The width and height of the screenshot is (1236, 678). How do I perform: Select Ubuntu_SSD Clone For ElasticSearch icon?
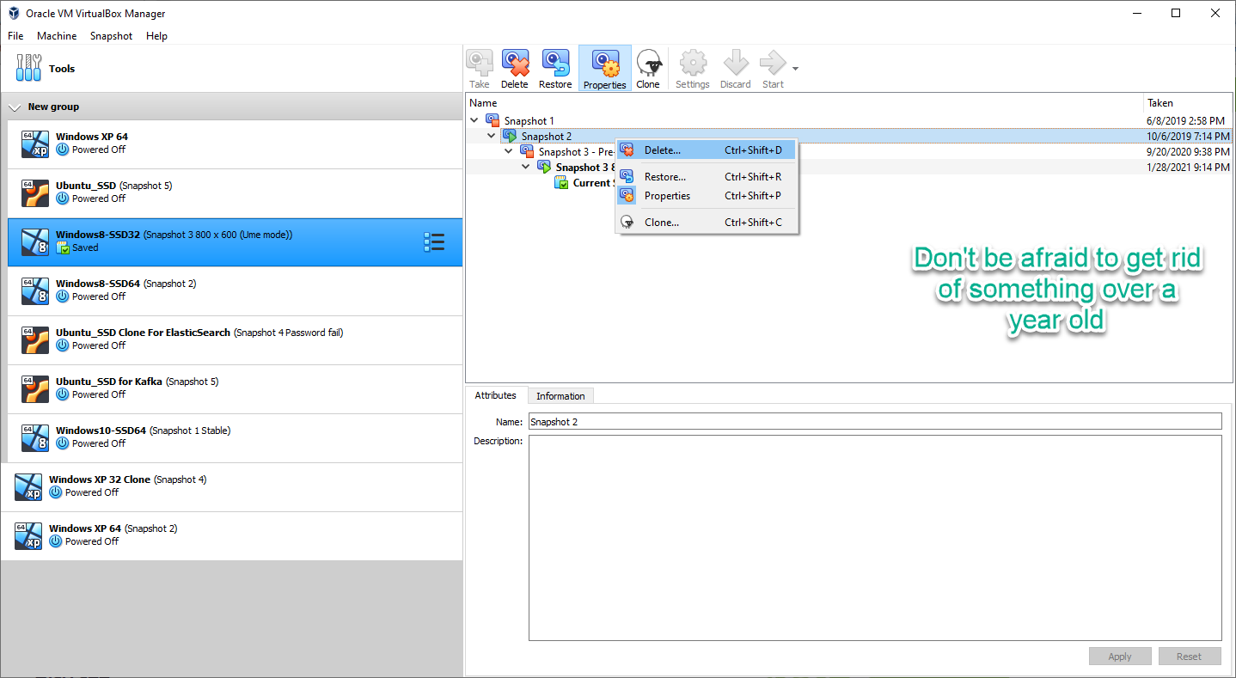(x=35, y=340)
